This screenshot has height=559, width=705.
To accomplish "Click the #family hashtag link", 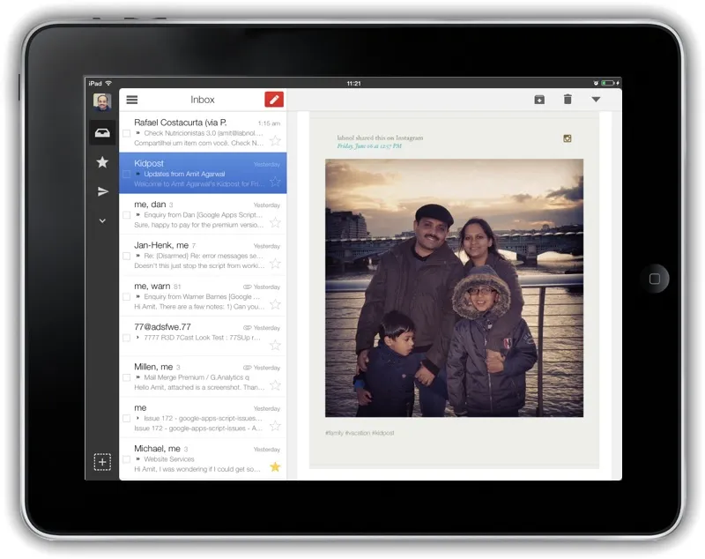I will [x=334, y=433].
